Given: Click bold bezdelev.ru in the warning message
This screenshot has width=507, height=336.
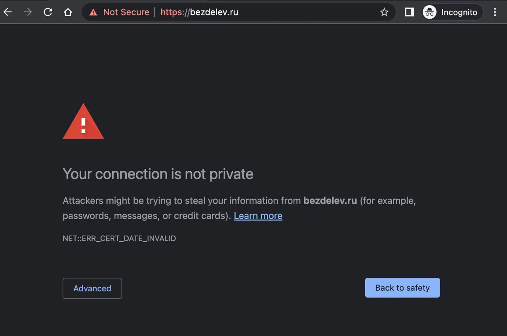Looking at the screenshot, I should [330, 200].
